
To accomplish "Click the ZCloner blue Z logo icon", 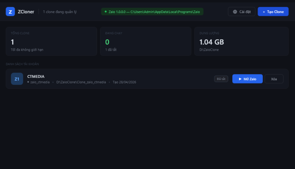I will click(x=10, y=12).
